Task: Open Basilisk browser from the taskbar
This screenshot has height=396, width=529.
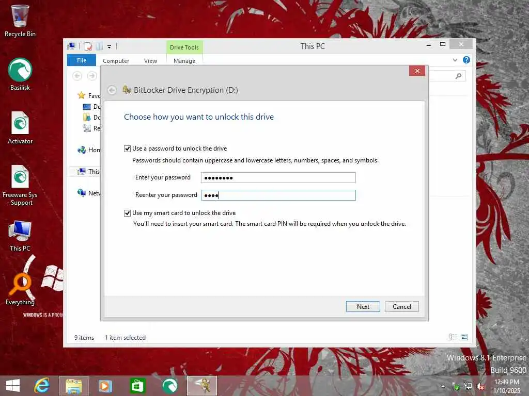Action: coord(169,386)
